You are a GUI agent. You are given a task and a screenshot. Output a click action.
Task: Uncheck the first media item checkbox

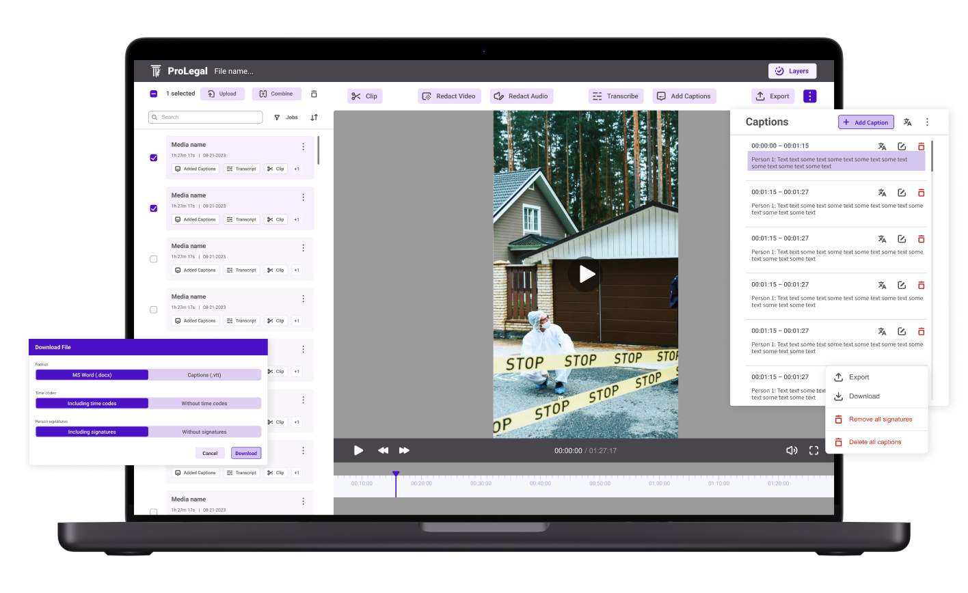[x=154, y=158]
